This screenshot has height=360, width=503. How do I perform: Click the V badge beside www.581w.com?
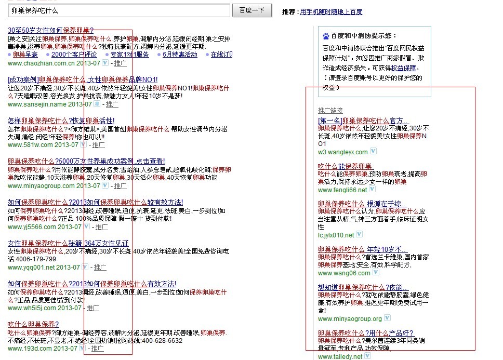point(83,144)
